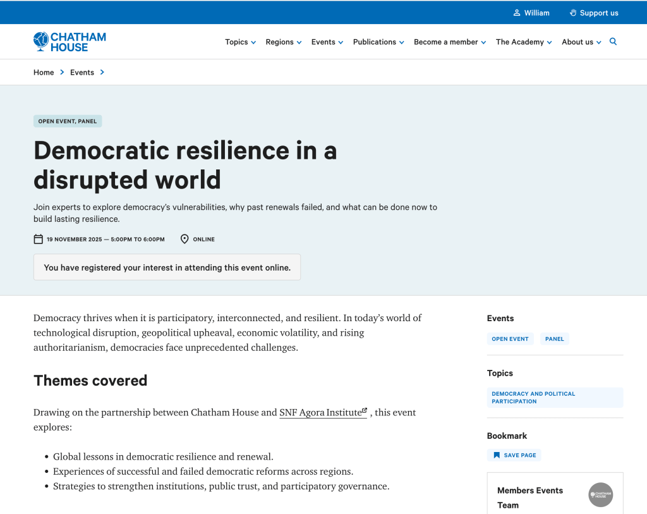Image resolution: width=647 pixels, height=514 pixels.
Task: Open the Publications dropdown
Action: click(378, 42)
